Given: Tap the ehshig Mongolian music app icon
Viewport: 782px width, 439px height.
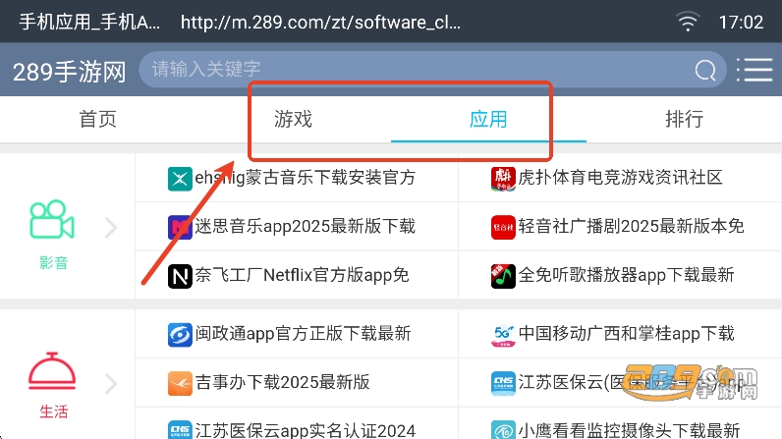Looking at the screenshot, I should [180, 179].
